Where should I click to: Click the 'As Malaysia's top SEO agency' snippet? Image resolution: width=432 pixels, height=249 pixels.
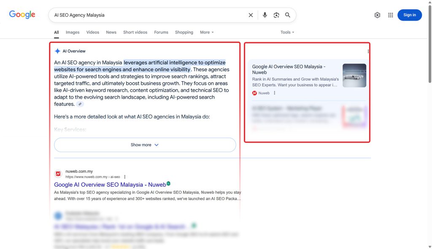pos(147,195)
